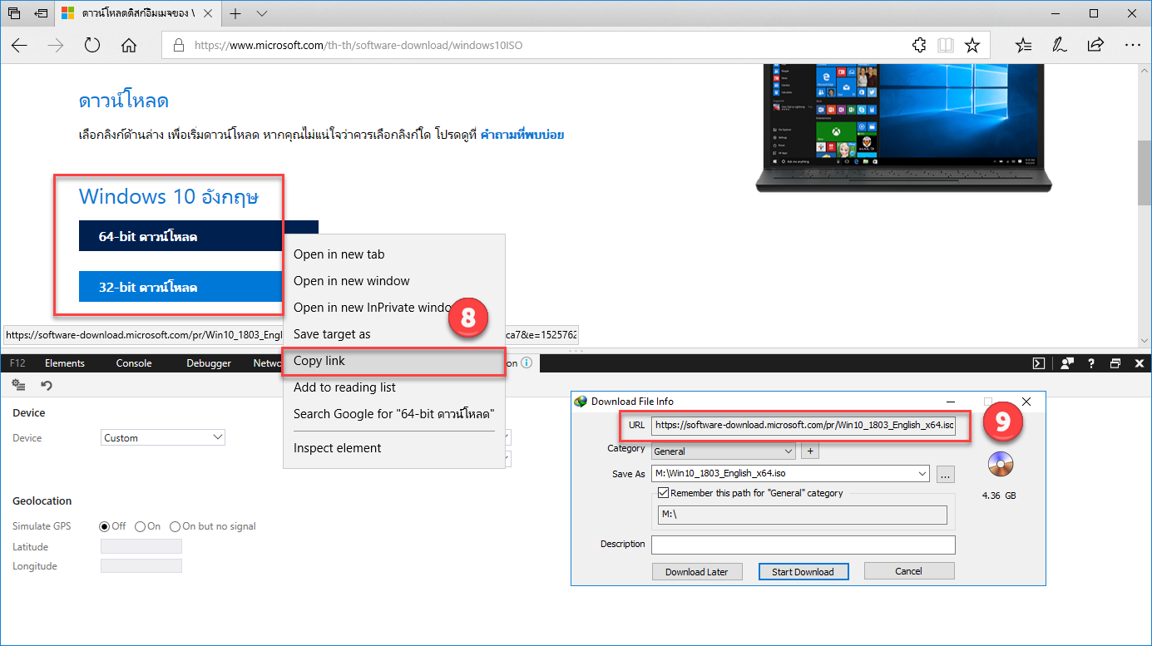Browse for save path with ... button
This screenshot has height=646, width=1152.
coord(945,474)
